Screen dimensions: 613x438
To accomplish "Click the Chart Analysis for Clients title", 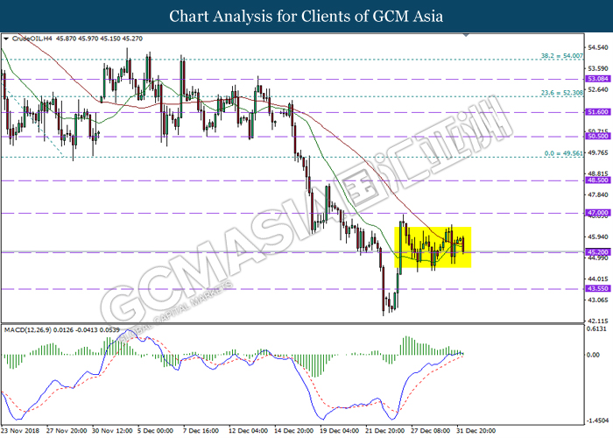I will 306,16.
